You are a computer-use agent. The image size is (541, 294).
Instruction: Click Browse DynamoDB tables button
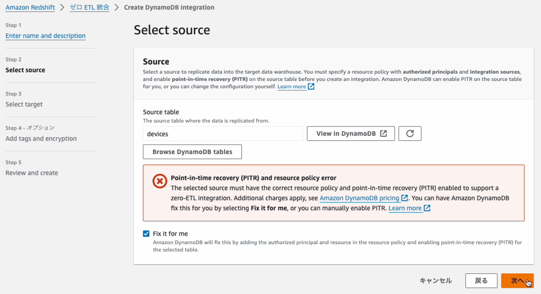pyautogui.click(x=192, y=152)
